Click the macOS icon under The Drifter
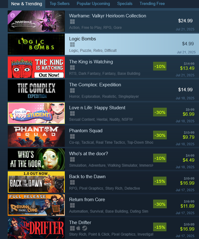Viewport: 199px width, 239px height. (x=78, y=228)
